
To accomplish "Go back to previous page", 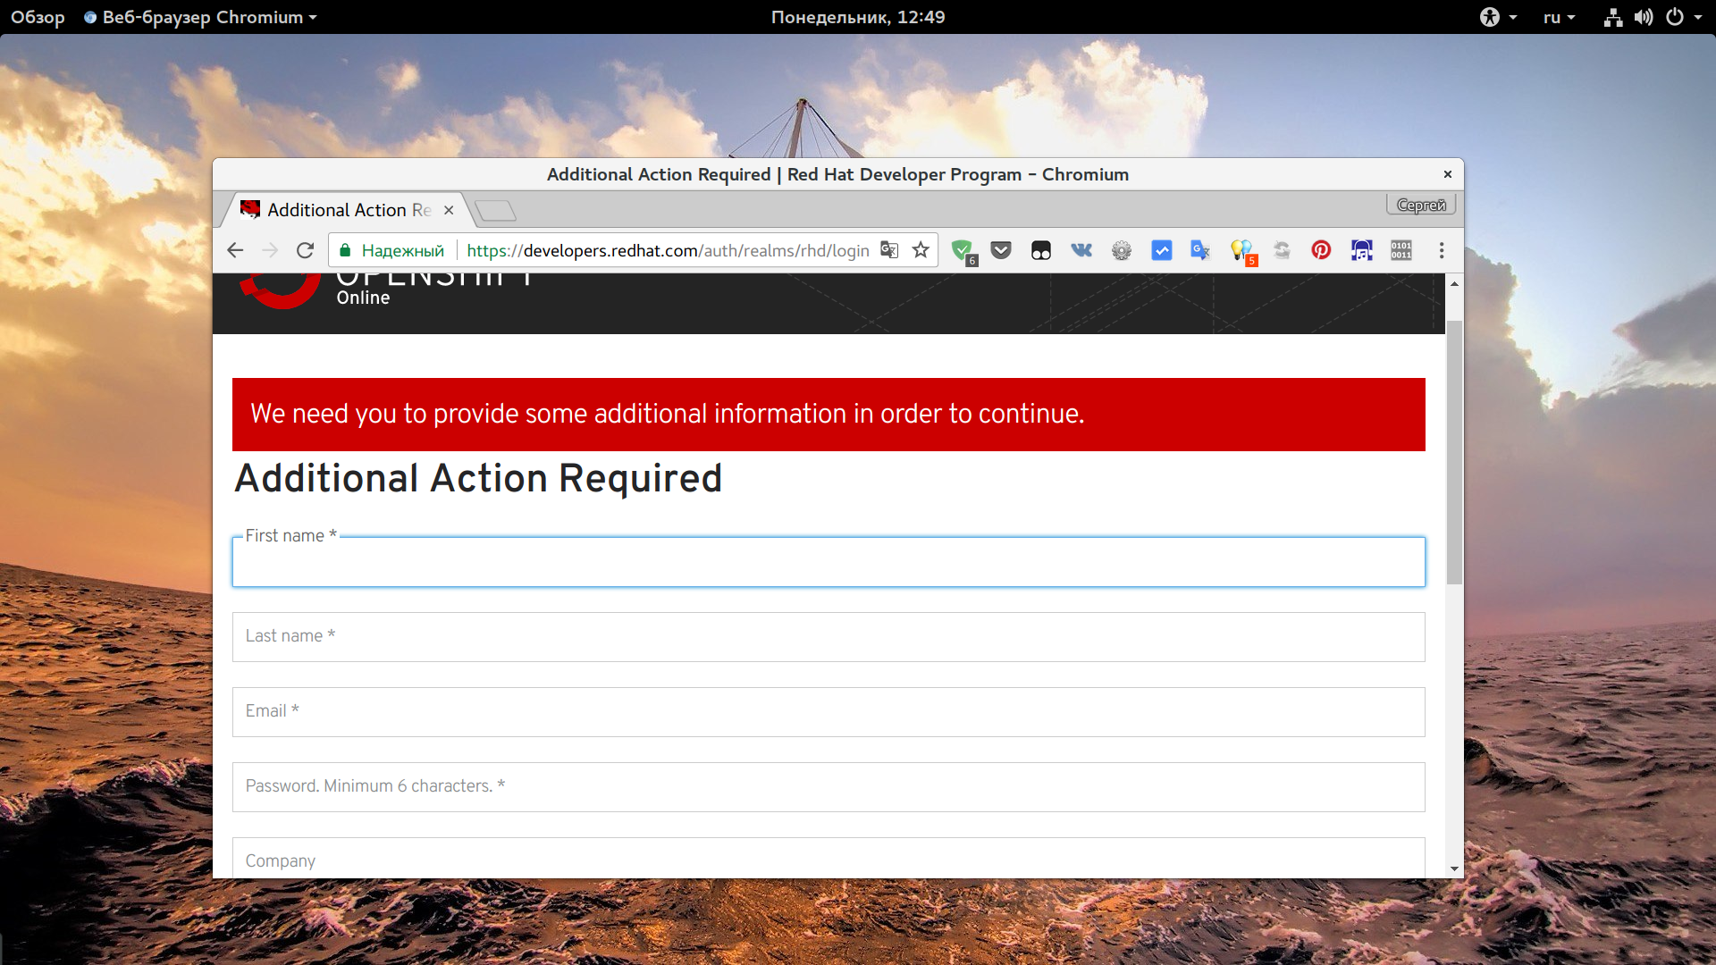I will point(235,250).
